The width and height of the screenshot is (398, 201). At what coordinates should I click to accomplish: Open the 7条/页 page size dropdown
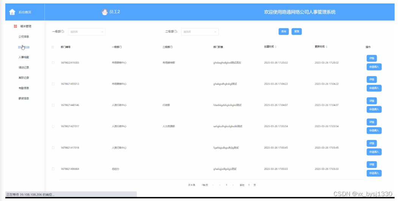[x=207, y=185]
